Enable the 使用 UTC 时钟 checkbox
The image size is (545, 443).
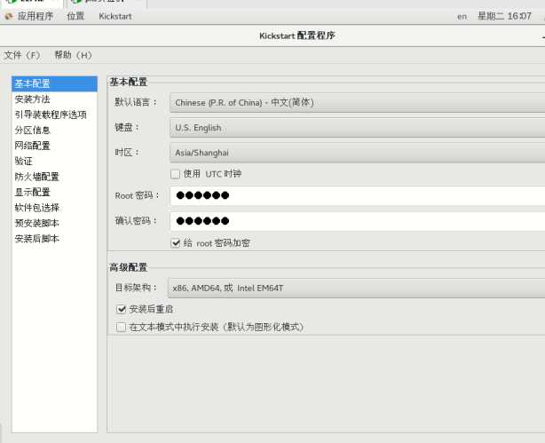tap(176, 173)
